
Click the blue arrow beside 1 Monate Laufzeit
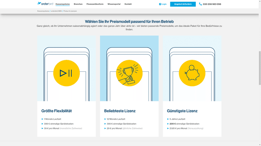pyautogui.click(x=42, y=119)
